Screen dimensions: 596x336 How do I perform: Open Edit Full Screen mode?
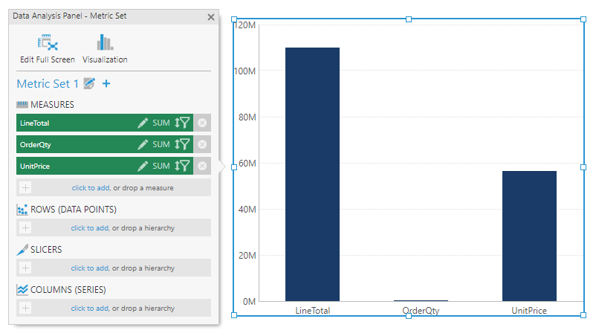47,48
